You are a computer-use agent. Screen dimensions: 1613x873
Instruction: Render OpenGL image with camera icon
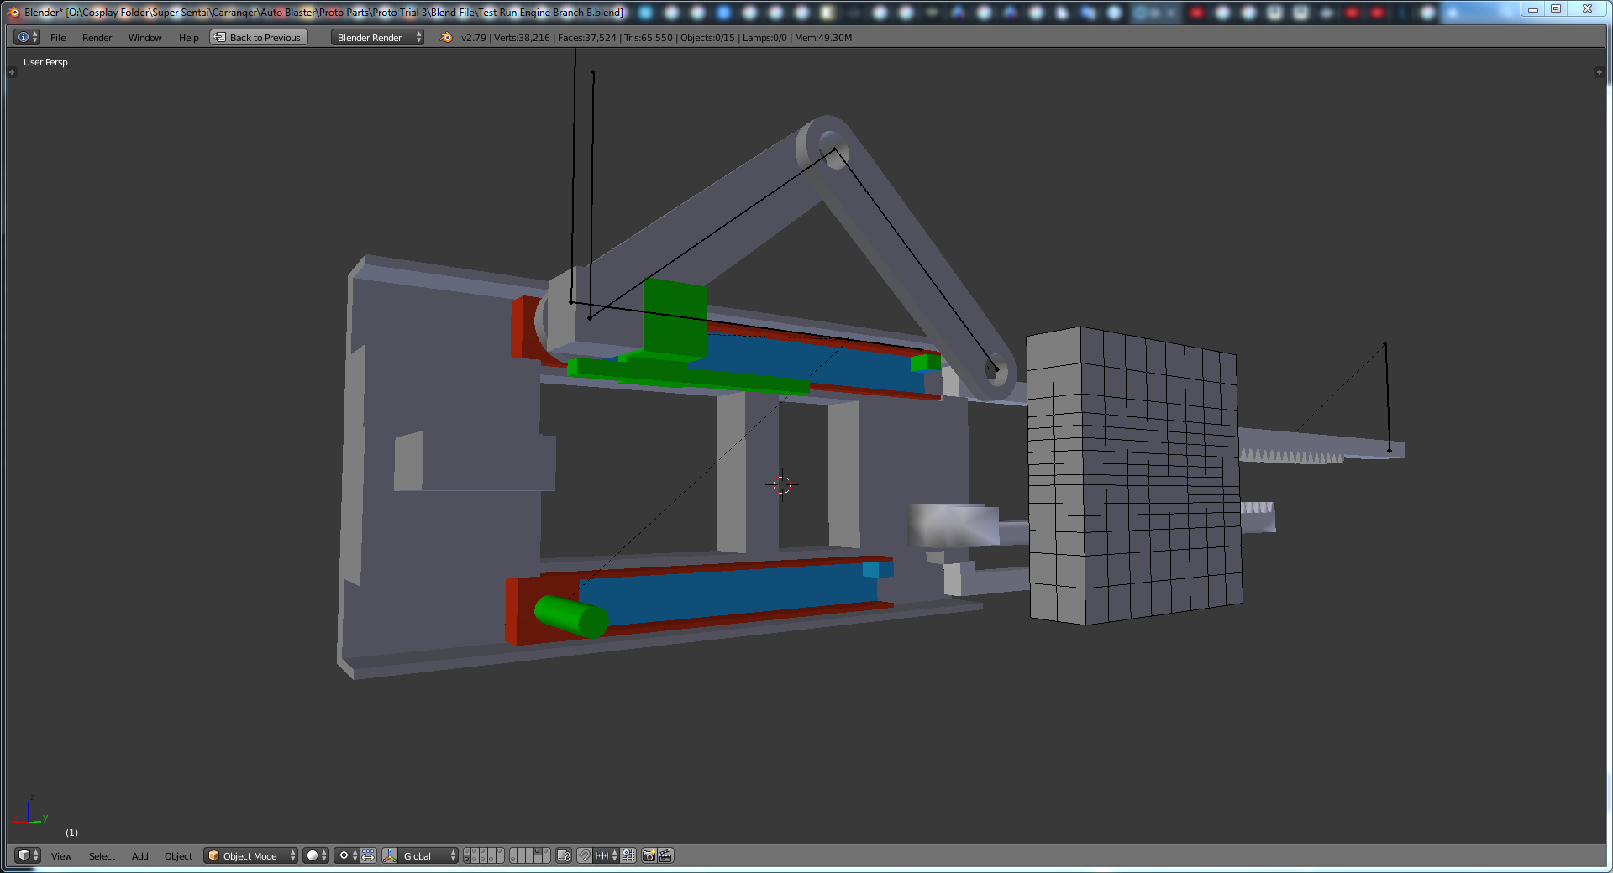point(649,855)
